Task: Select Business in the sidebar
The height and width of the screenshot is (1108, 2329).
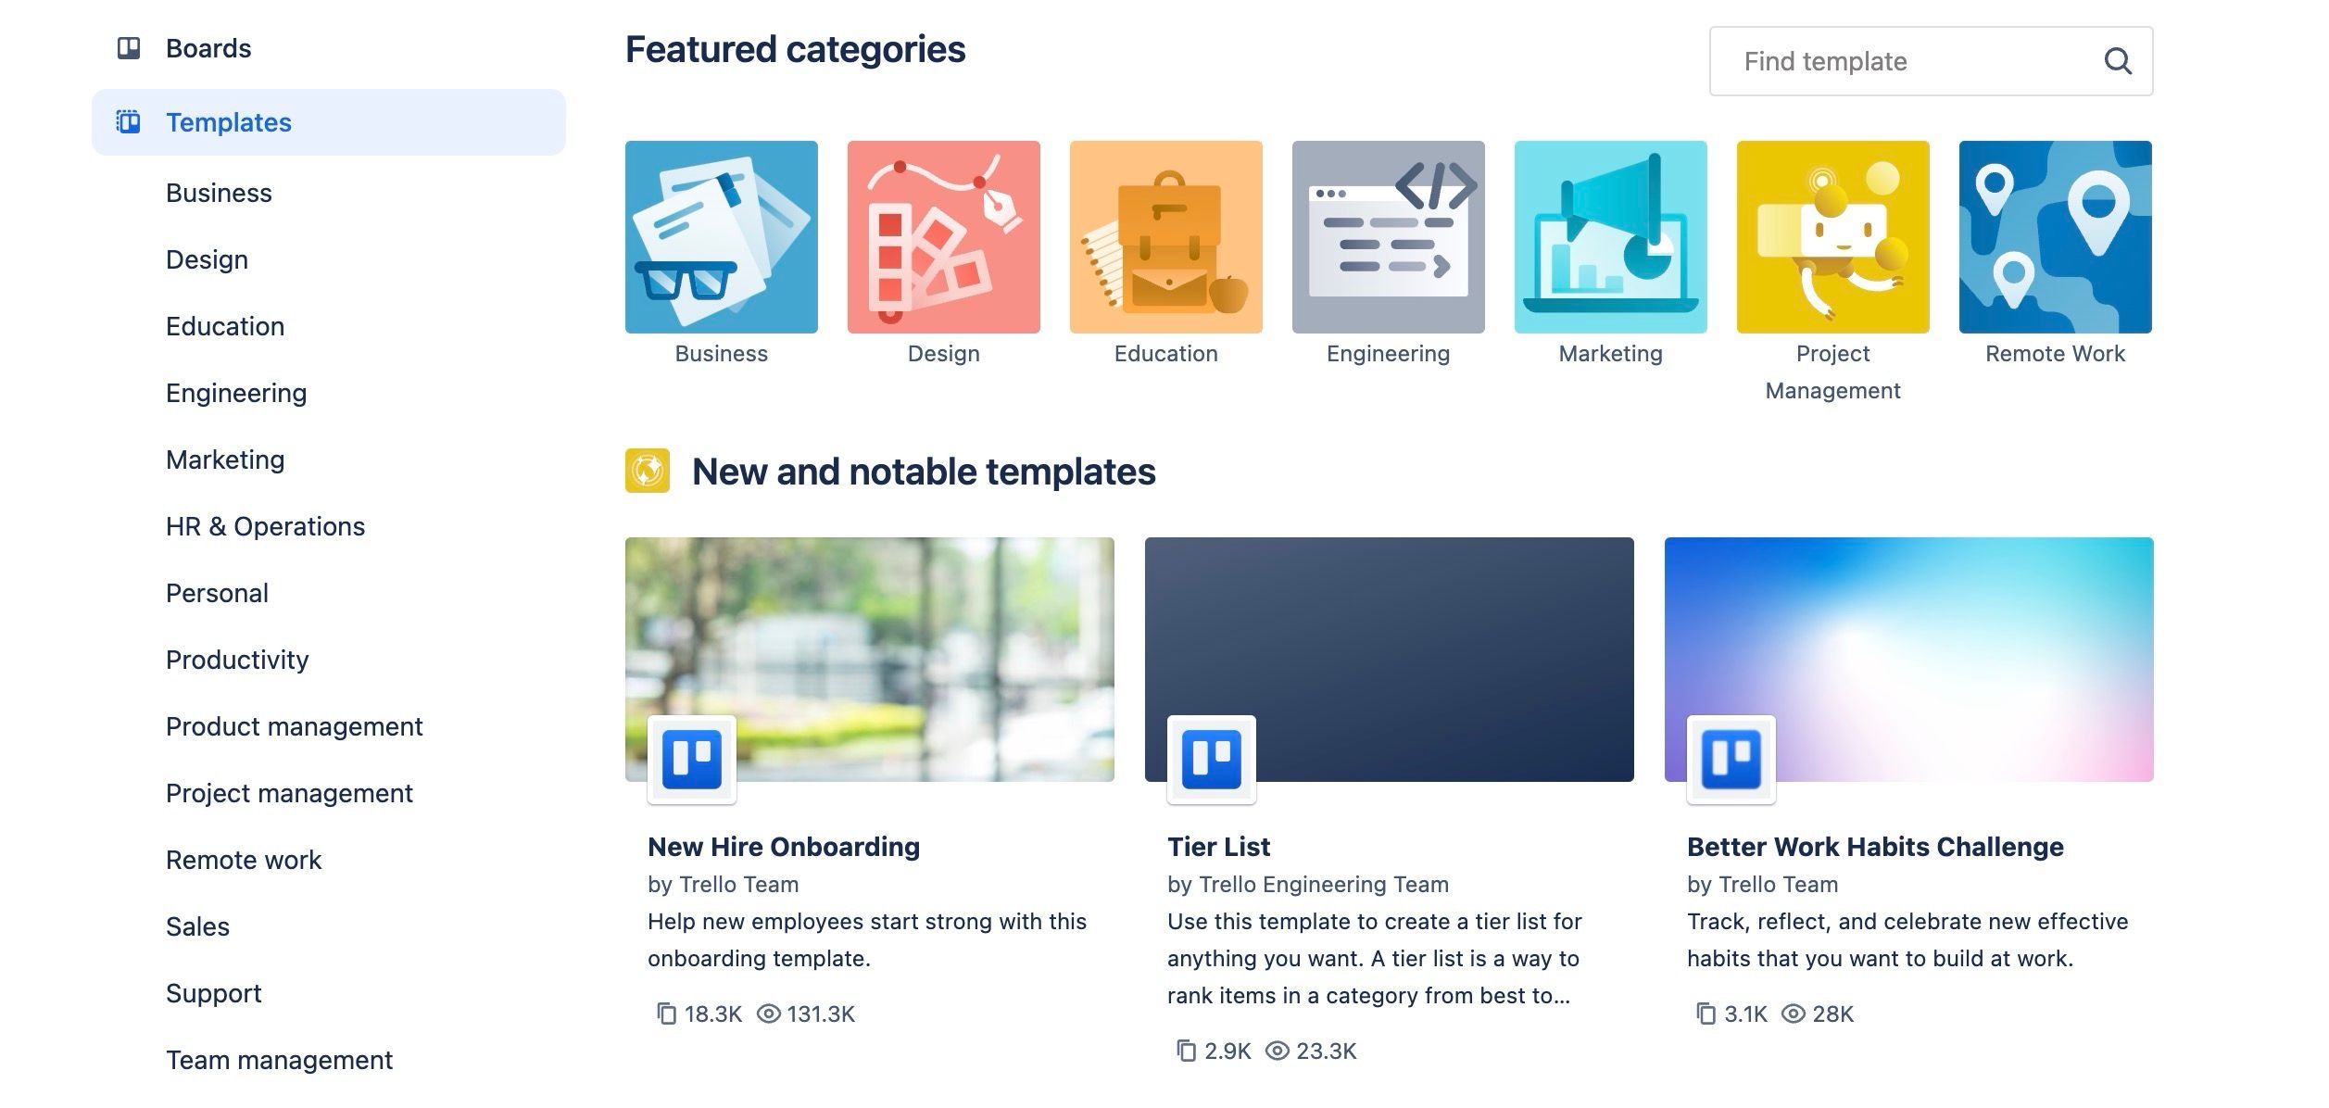Action: tap(219, 193)
